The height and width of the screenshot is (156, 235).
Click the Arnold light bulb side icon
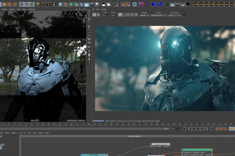[89, 15]
